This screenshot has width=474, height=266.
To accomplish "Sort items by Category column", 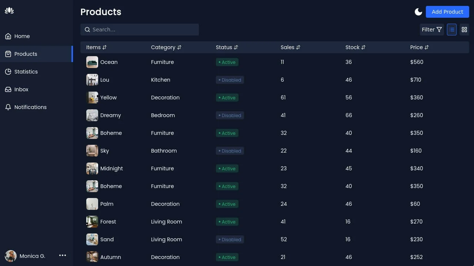I will [x=179, y=47].
